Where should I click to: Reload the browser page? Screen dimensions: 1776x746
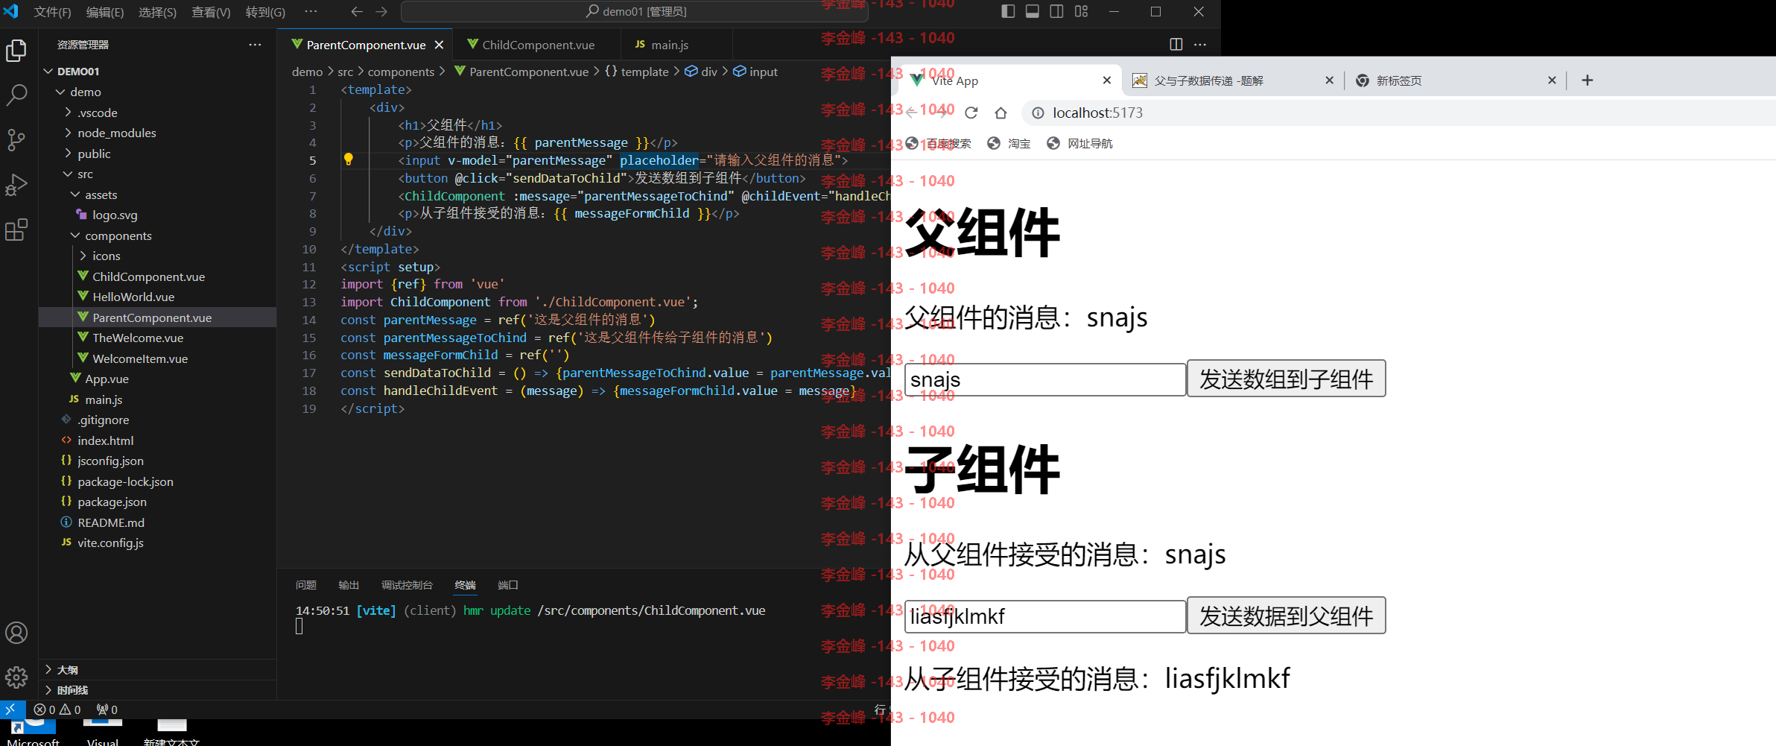(x=971, y=113)
